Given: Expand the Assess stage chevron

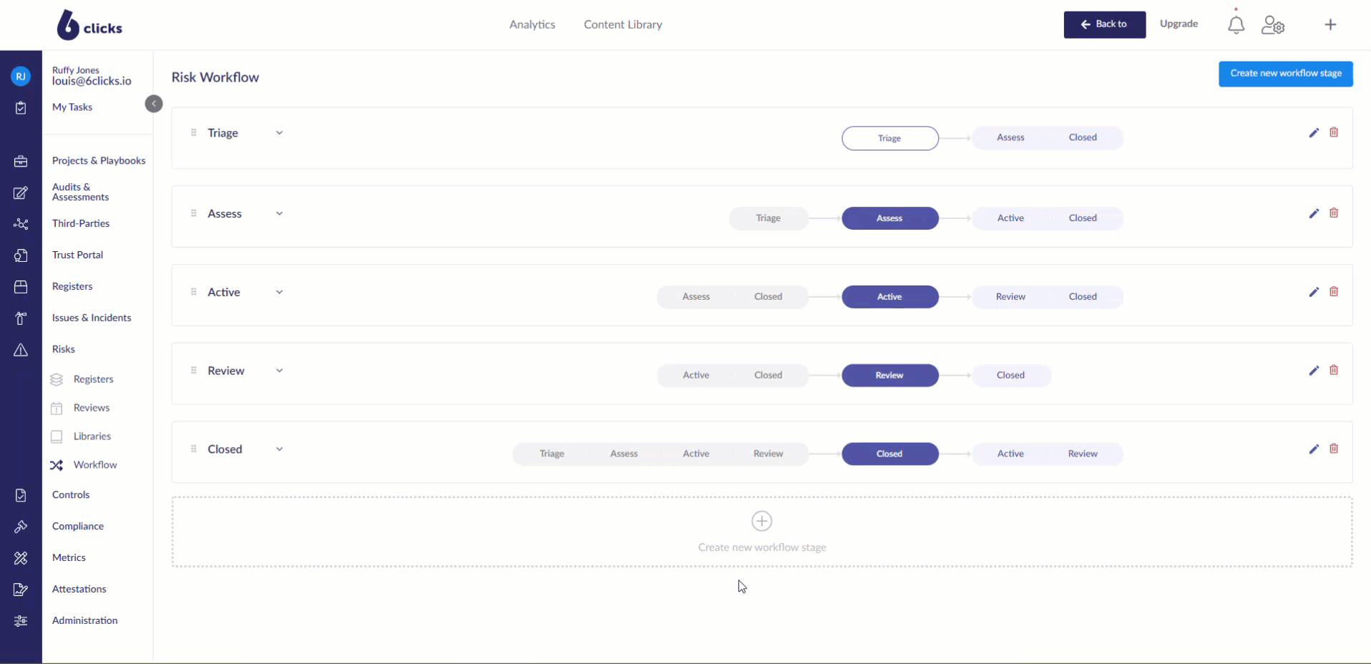Looking at the screenshot, I should click(279, 214).
